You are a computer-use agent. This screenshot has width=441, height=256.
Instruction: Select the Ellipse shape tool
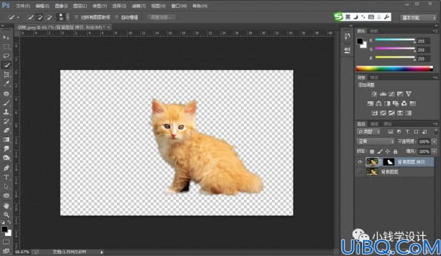coord(6,195)
